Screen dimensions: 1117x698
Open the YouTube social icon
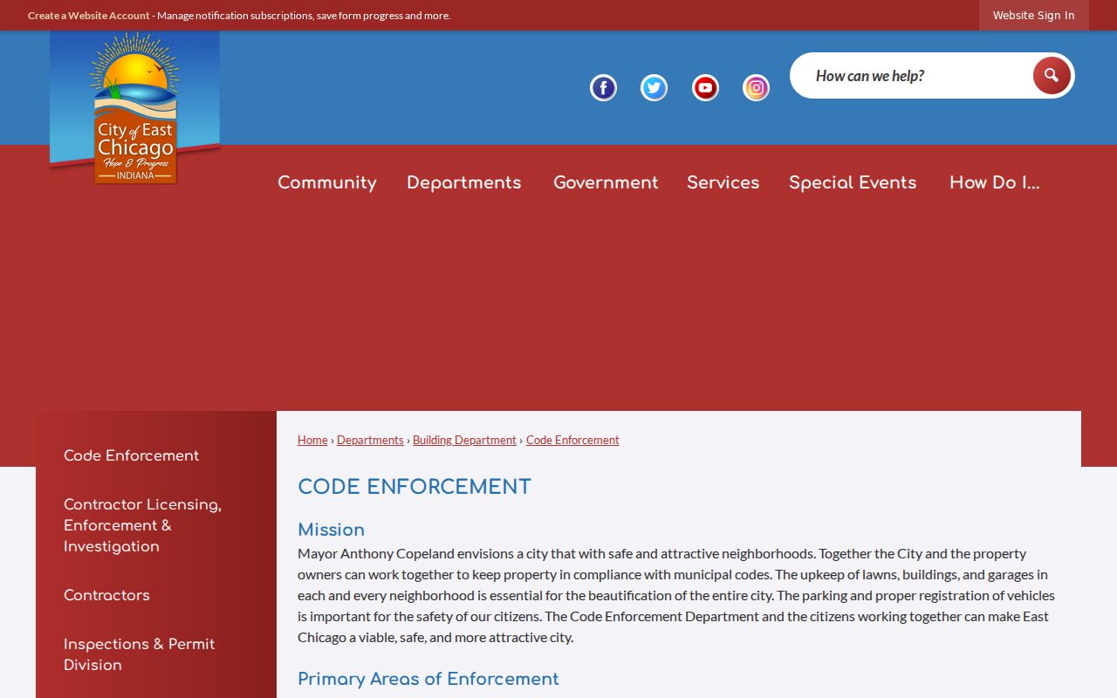[x=705, y=88]
